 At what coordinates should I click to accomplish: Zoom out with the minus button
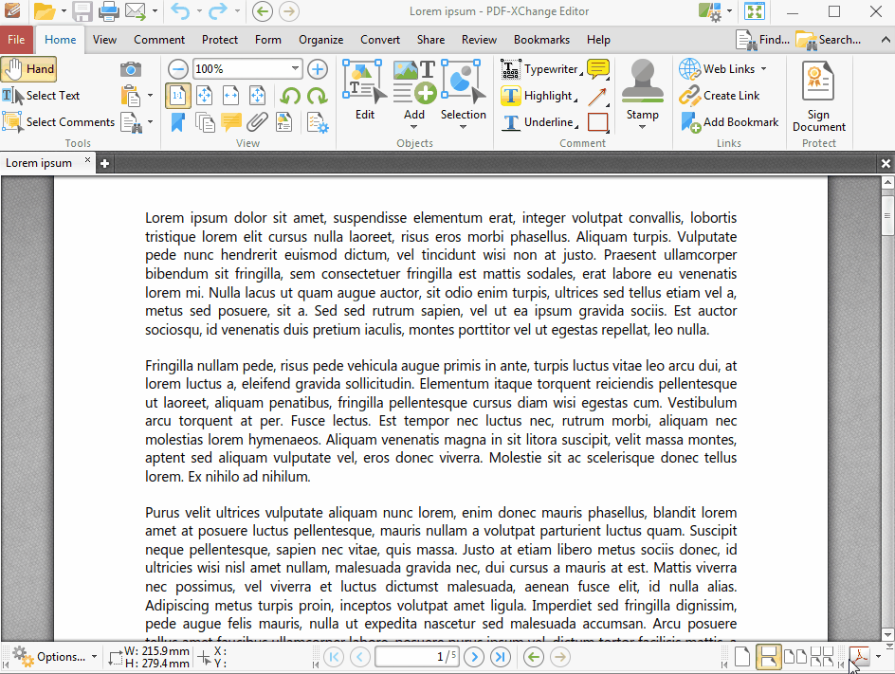pyautogui.click(x=178, y=69)
